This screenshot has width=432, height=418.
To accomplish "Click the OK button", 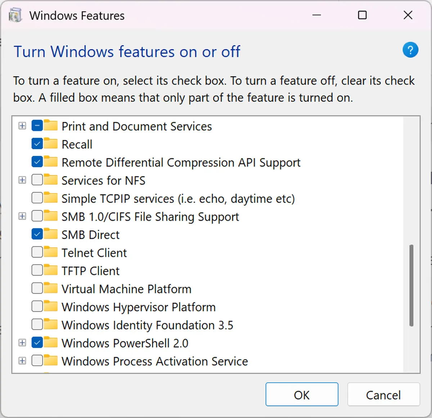I will point(302,395).
